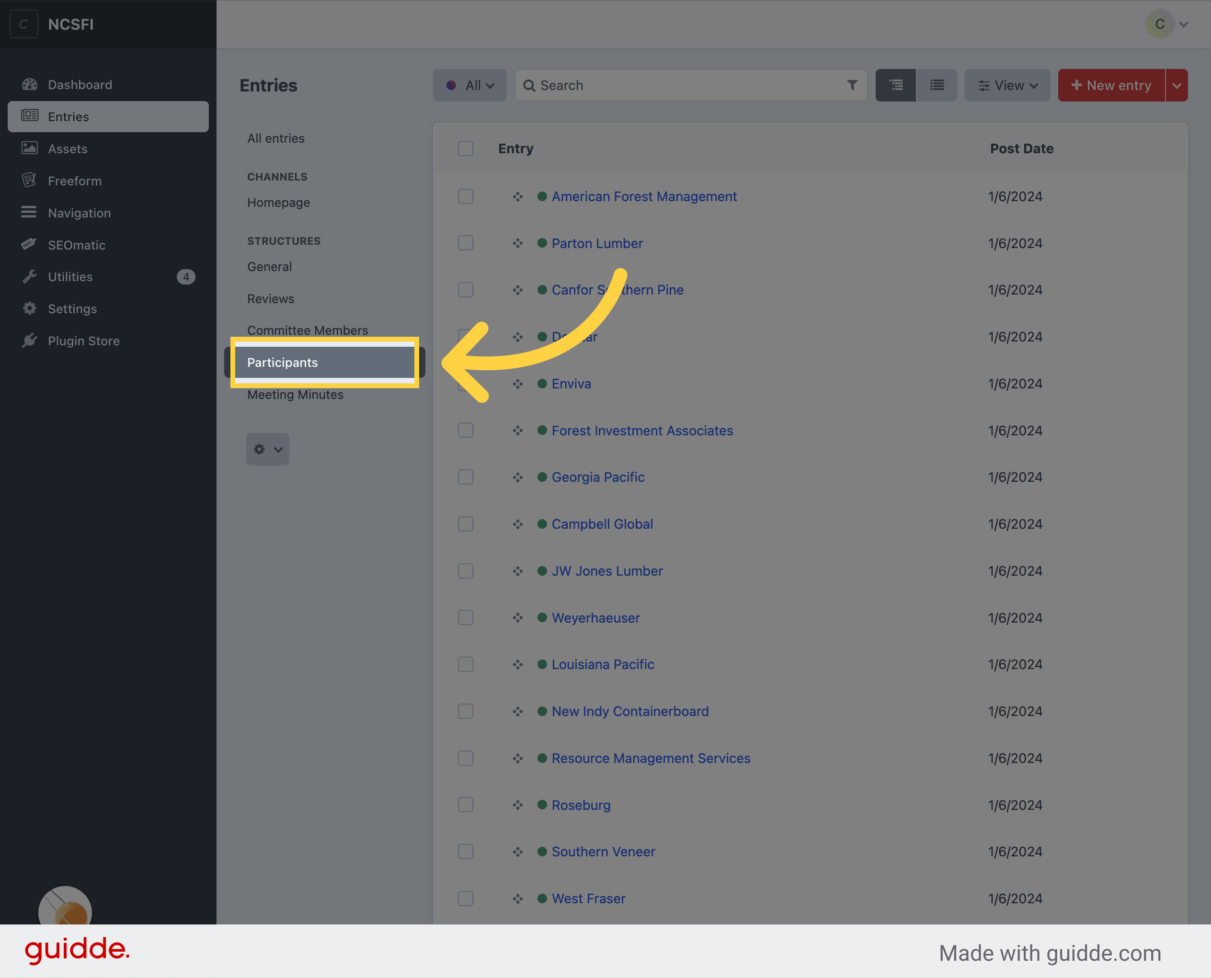Open the View options dropdown
Image resolution: width=1211 pixels, height=978 pixels.
point(1007,85)
